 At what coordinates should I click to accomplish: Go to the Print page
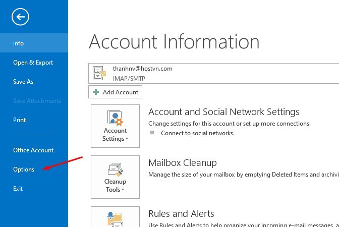(x=19, y=120)
